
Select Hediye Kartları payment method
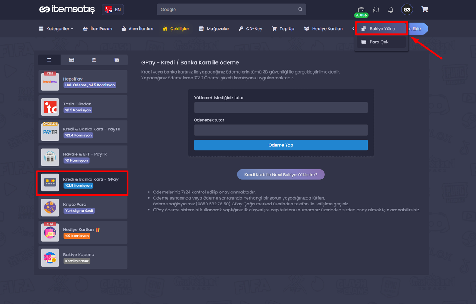point(83,232)
